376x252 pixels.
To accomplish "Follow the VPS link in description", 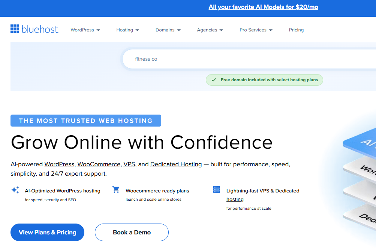I will click(x=129, y=164).
